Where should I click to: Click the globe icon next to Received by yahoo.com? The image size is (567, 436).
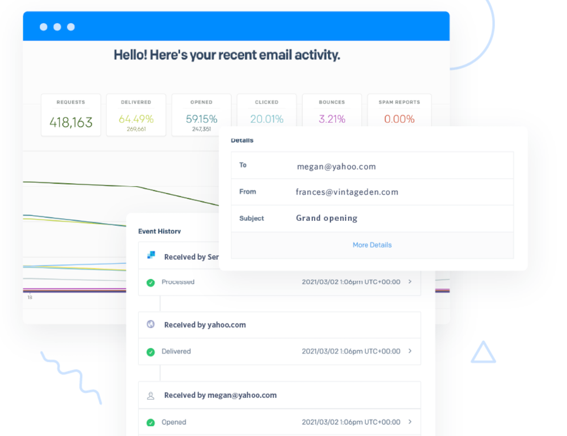click(151, 324)
